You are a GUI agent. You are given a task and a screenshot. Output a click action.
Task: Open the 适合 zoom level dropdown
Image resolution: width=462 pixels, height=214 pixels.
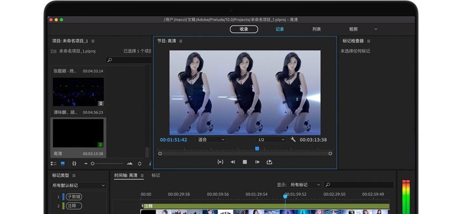pos(211,140)
